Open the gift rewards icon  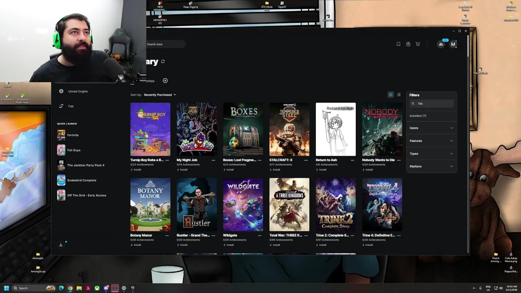tap(408, 44)
